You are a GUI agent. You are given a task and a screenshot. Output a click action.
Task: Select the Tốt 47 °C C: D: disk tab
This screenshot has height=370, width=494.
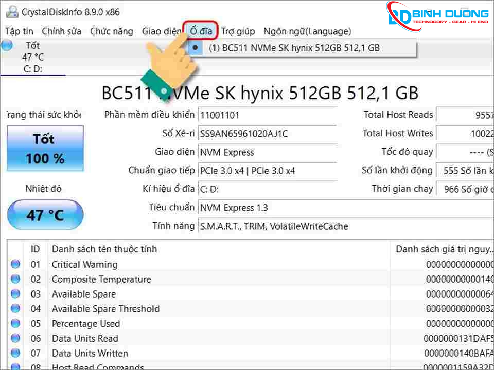[33, 57]
